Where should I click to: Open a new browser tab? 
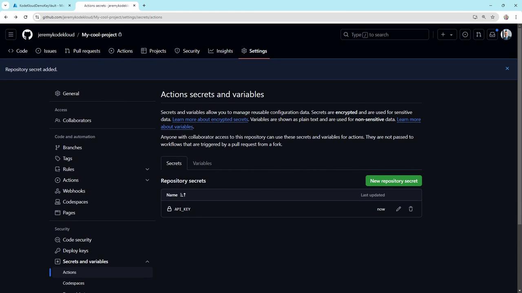tap(144, 5)
